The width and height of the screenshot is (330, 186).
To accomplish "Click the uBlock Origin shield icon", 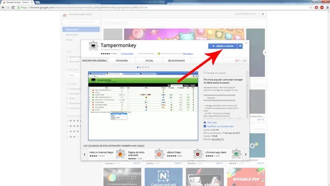I will pyautogui.click(x=198, y=154).
